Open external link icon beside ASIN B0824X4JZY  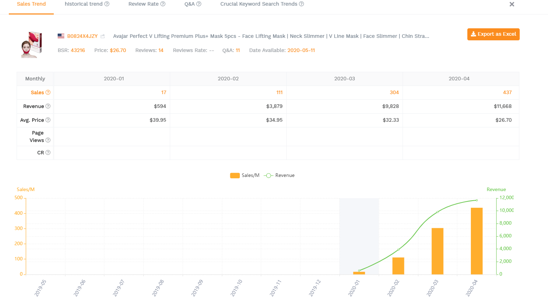click(103, 36)
